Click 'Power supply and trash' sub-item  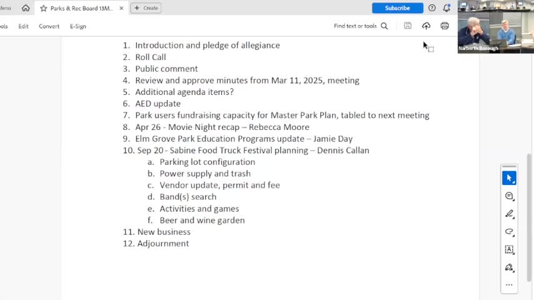205,173
